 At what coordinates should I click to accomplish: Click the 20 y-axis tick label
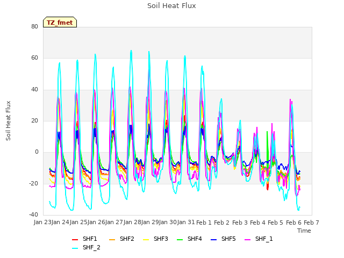[34, 120]
